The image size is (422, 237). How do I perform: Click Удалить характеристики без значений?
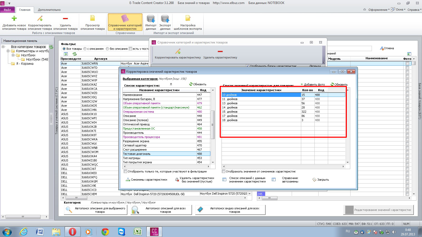(x=195, y=180)
